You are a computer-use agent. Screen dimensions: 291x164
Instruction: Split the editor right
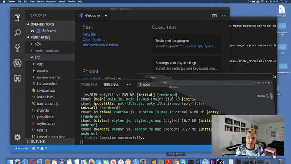215,15
